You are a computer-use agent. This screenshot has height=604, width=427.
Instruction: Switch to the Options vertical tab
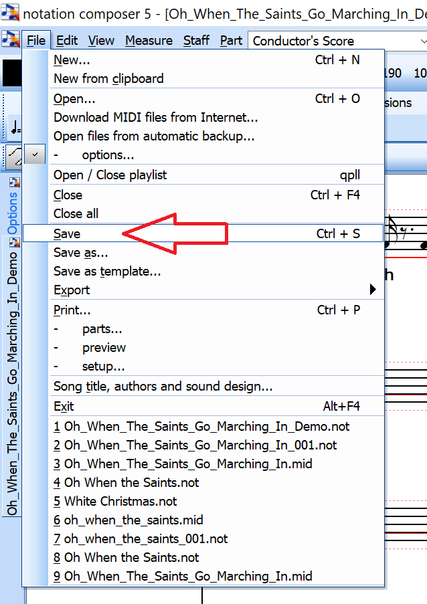pyautogui.click(x=13, y=214)
